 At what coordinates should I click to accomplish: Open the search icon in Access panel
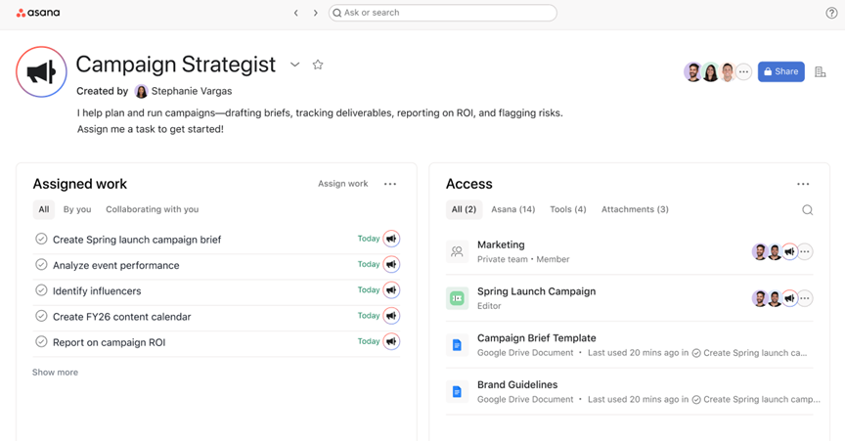point(807,209)
